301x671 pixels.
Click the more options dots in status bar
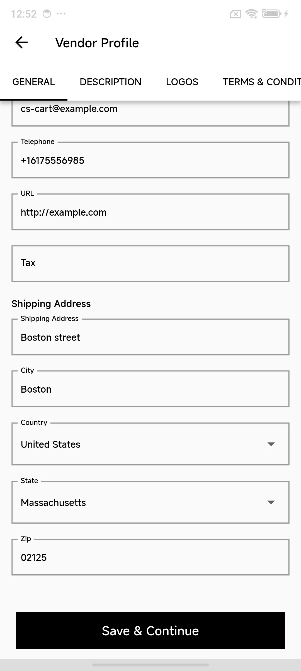pos(61,13)
